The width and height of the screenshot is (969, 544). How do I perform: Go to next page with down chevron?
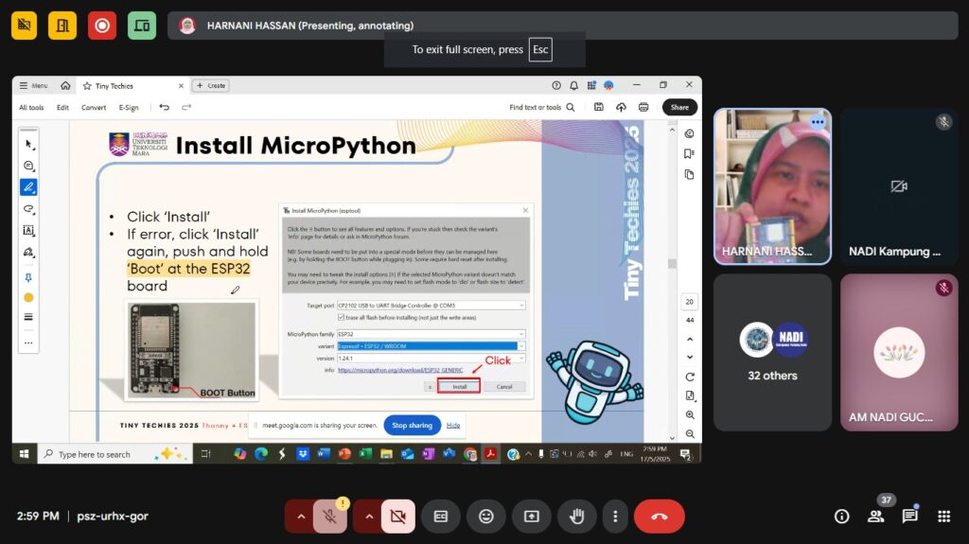click(x=690, y=358)
